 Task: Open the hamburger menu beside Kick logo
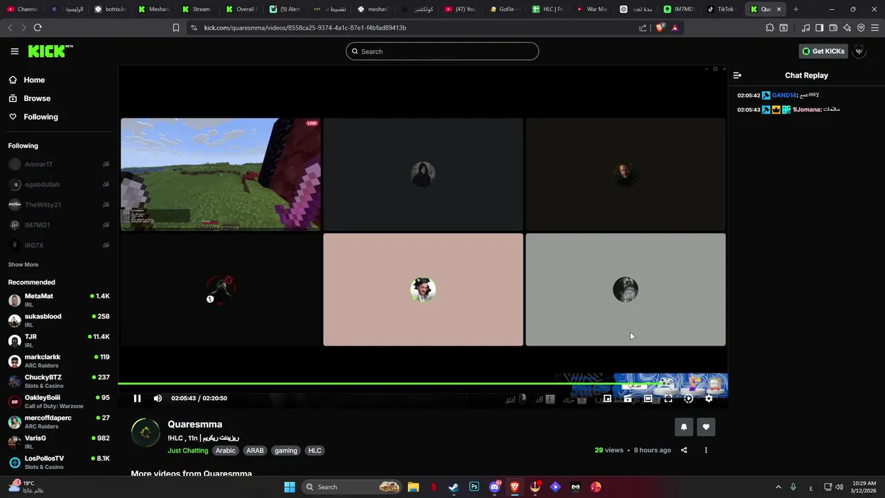click(15, 51)
